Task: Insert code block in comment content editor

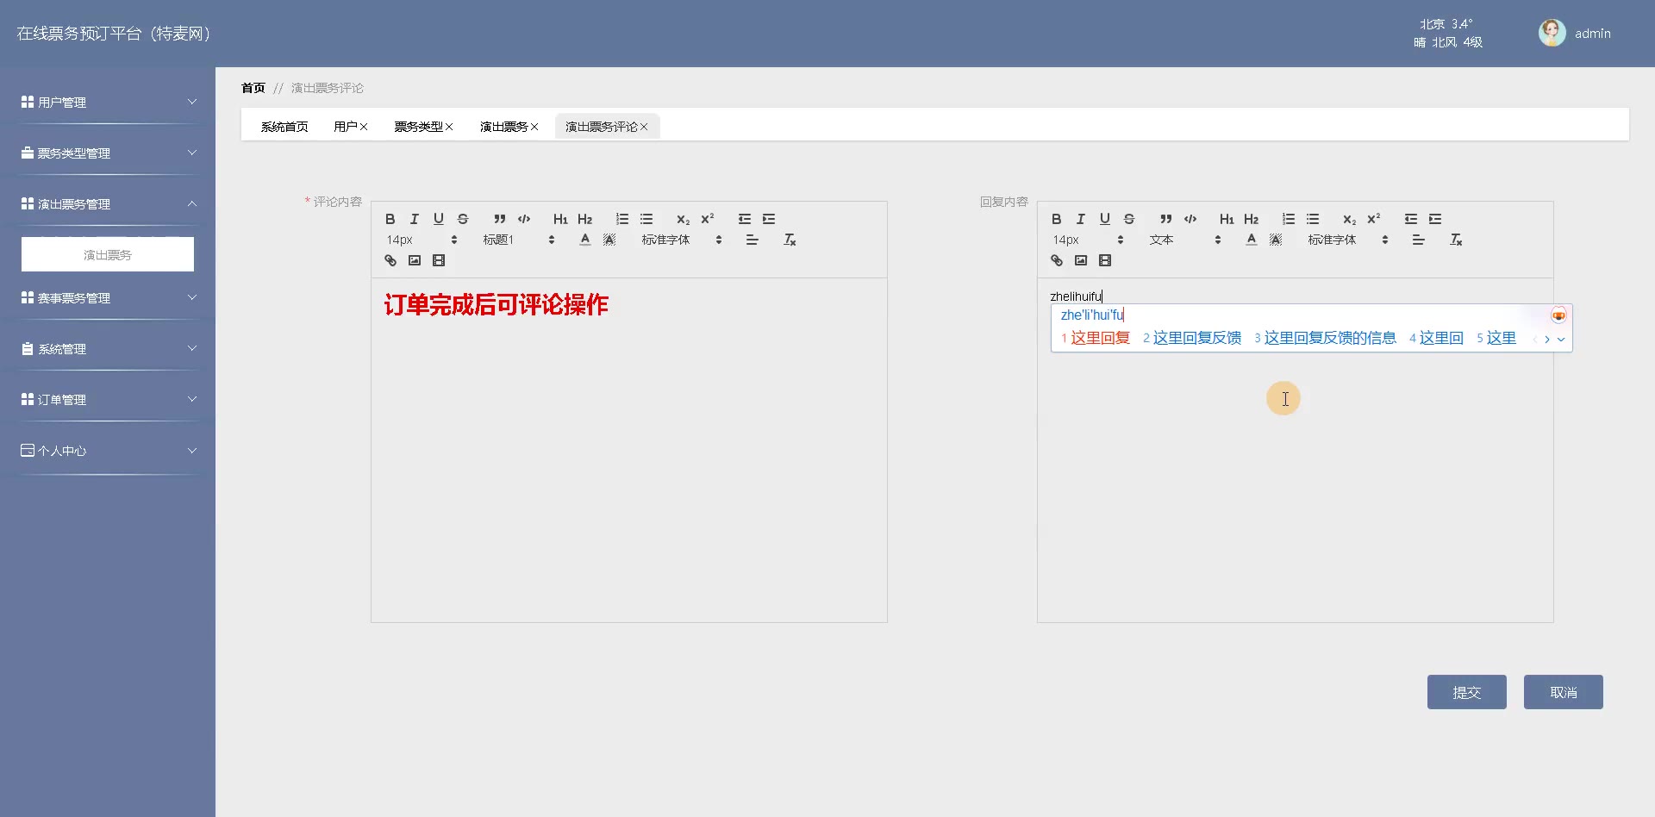Action: (x=524, y=219)
